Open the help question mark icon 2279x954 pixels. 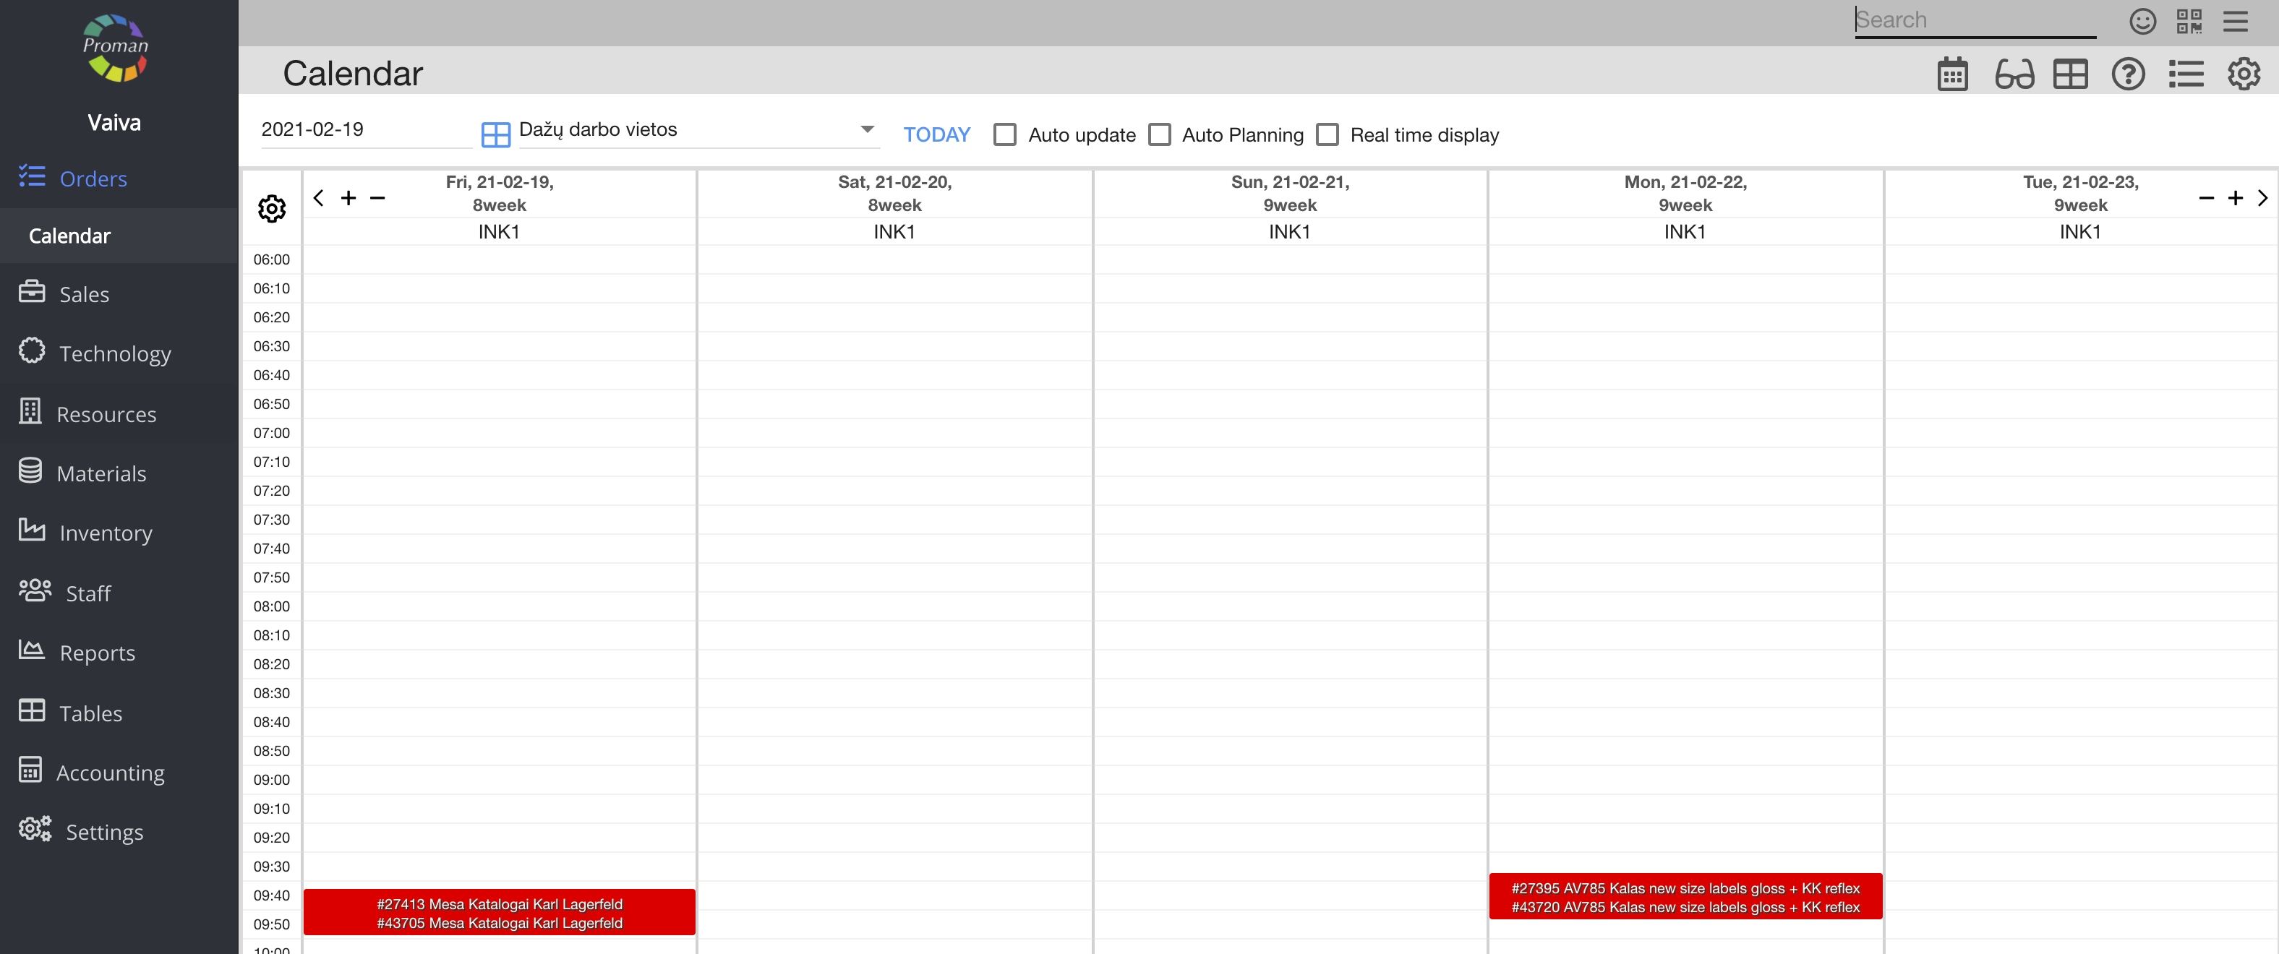pyautogui.click(x=2128, y=74)
